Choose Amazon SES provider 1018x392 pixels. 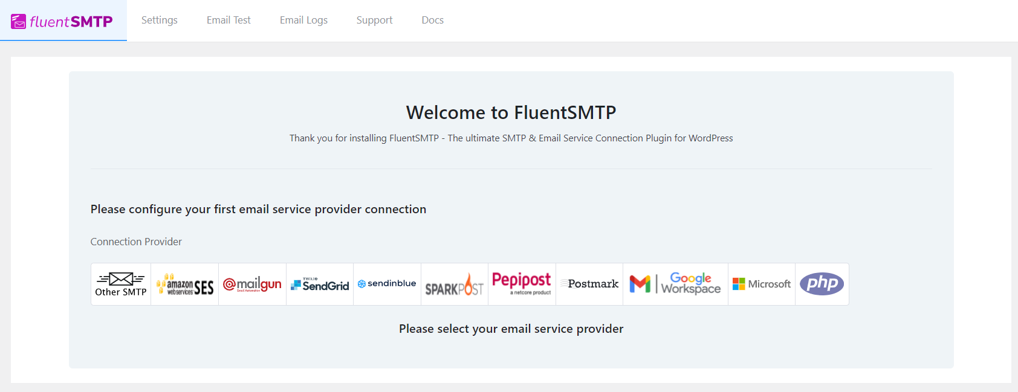(x=185, y=284)
